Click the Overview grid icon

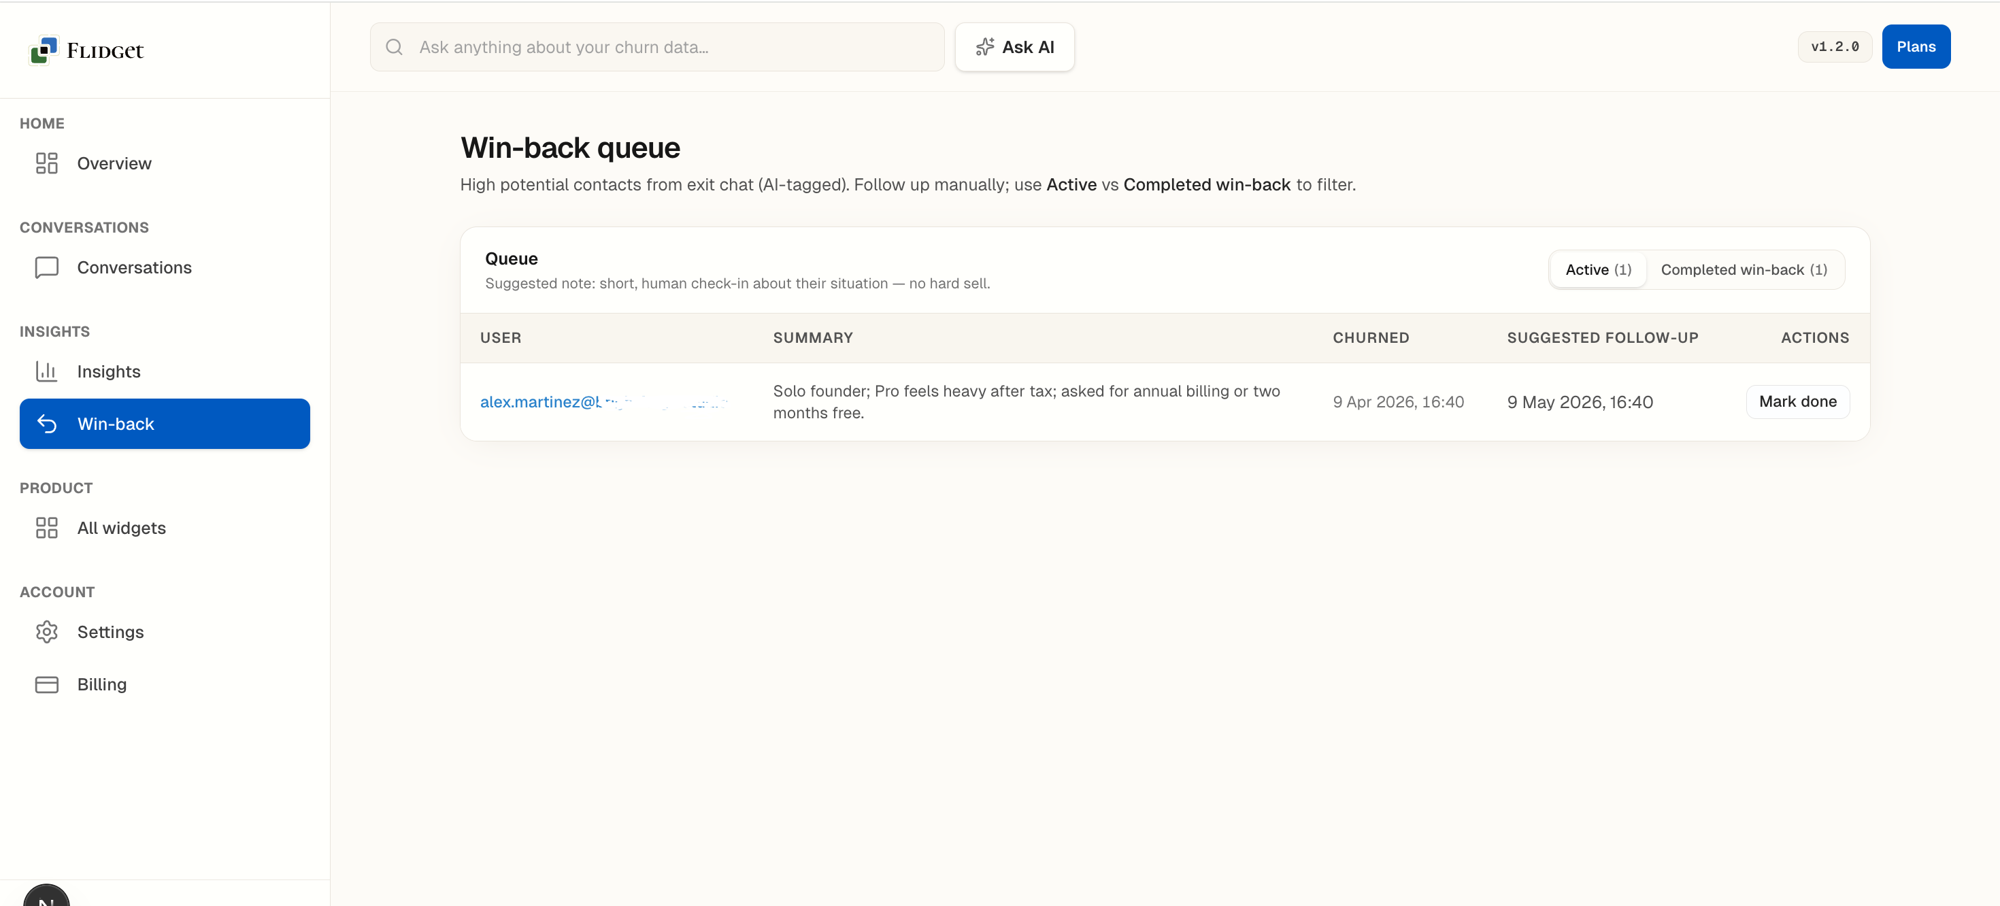[46, 163]
